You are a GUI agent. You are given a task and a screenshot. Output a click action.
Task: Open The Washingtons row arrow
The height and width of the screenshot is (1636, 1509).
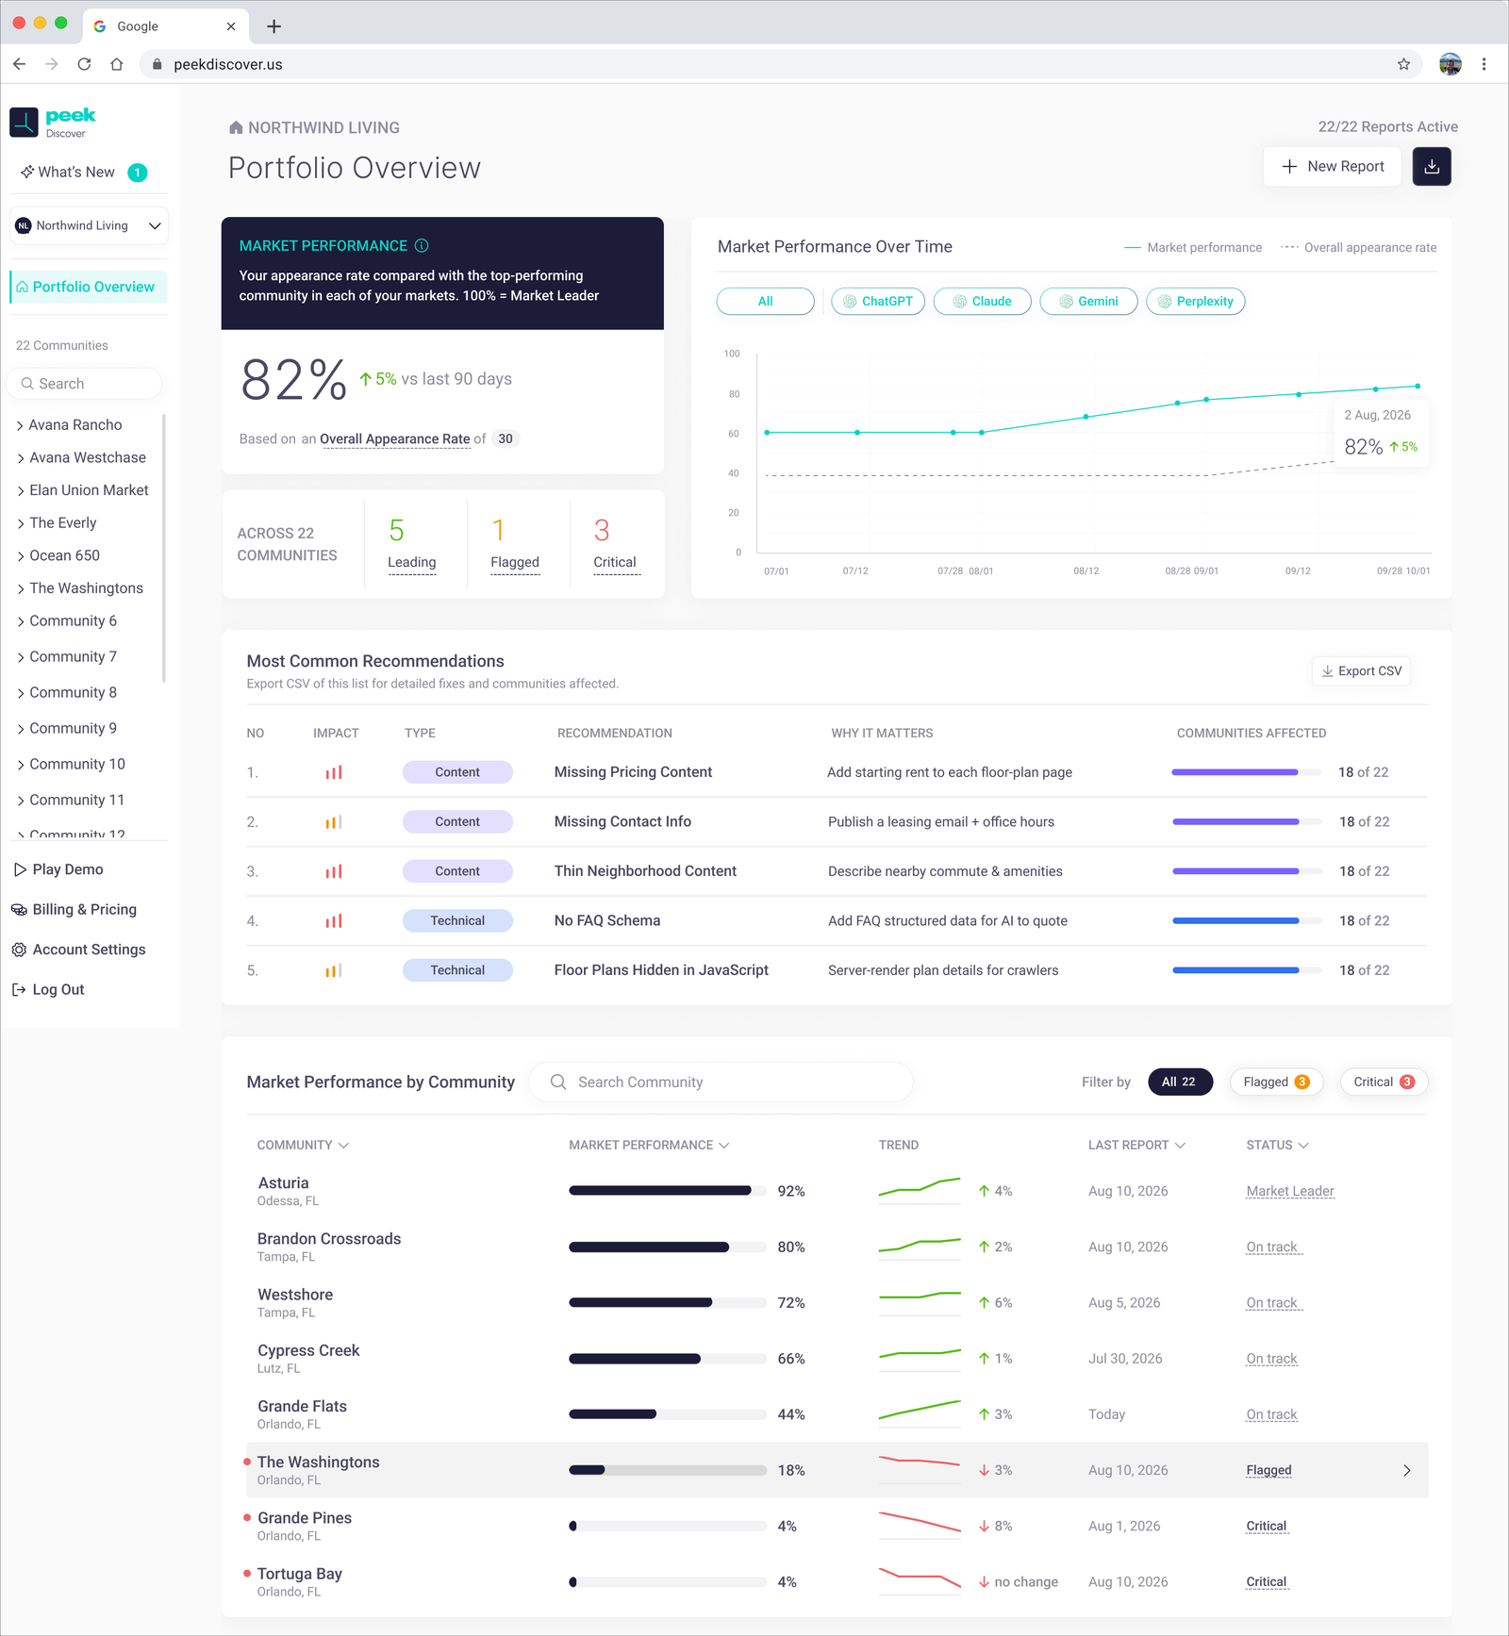coord(1407,1470)
